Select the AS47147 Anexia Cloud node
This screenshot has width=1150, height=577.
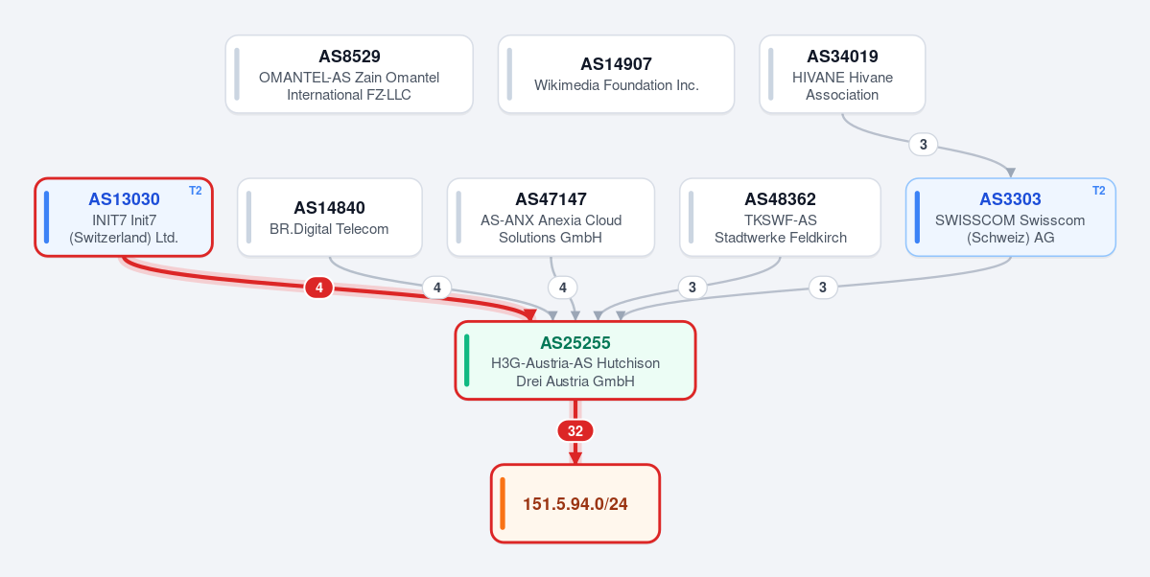551,217
